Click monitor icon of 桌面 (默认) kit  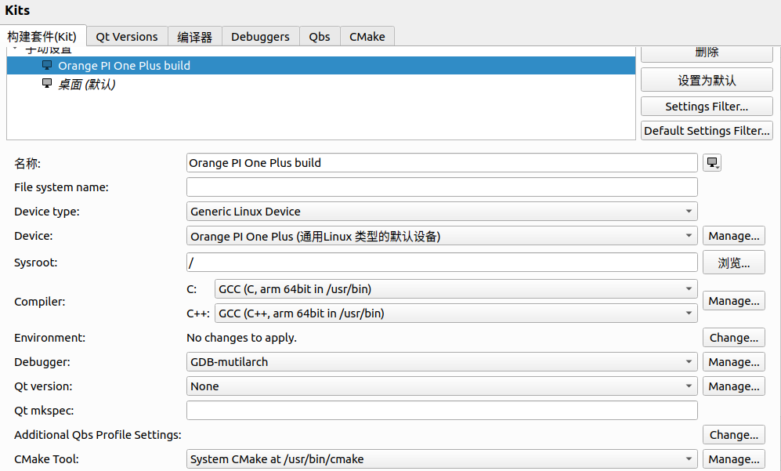(x=47, y=84)
